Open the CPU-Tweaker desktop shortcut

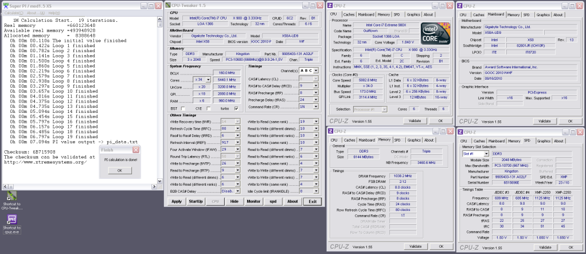pos(11,197)
